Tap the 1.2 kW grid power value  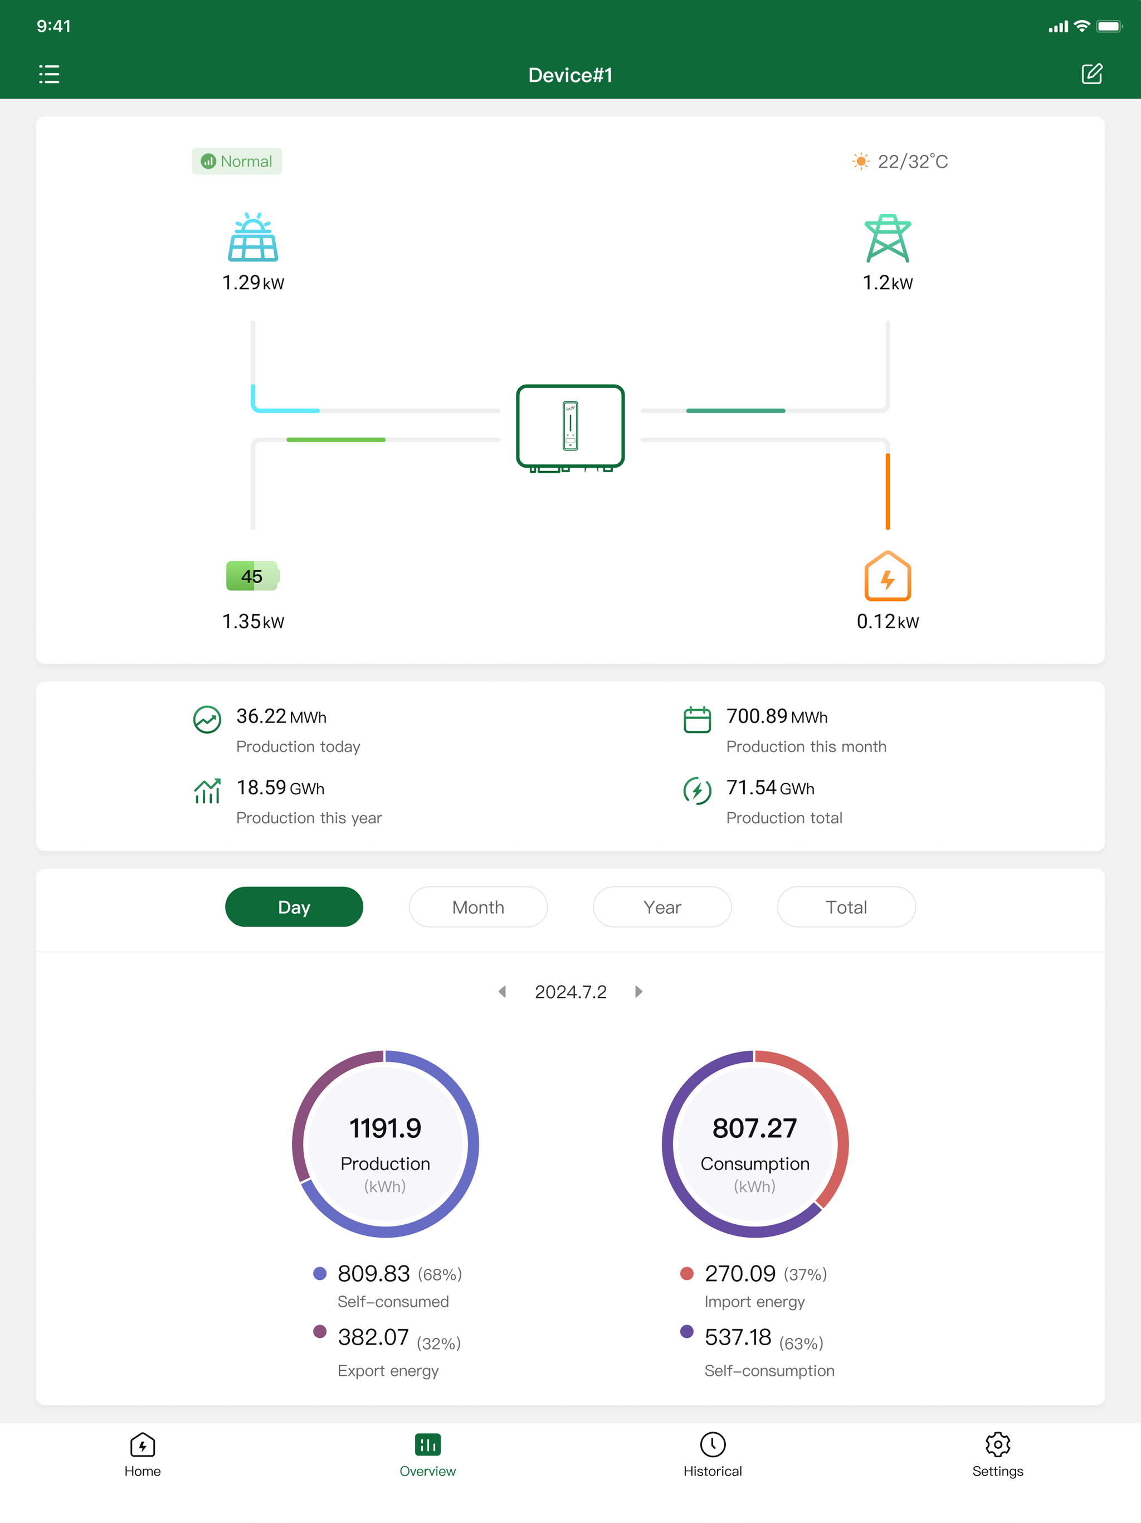click(x=888, y=282)
